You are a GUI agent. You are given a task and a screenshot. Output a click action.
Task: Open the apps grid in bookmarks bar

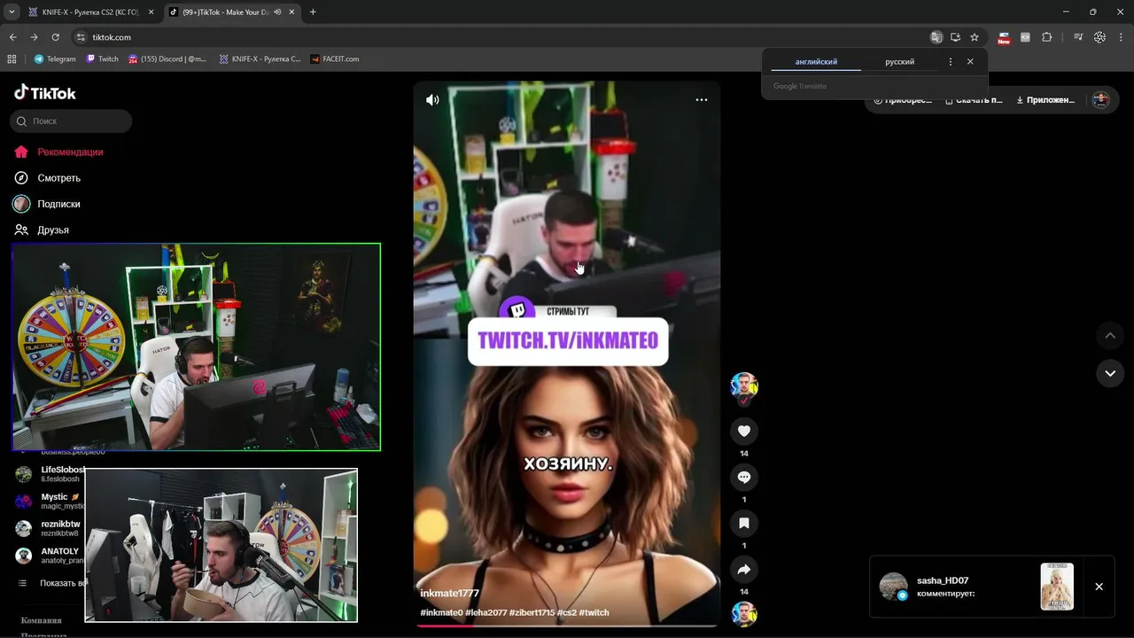12,59
